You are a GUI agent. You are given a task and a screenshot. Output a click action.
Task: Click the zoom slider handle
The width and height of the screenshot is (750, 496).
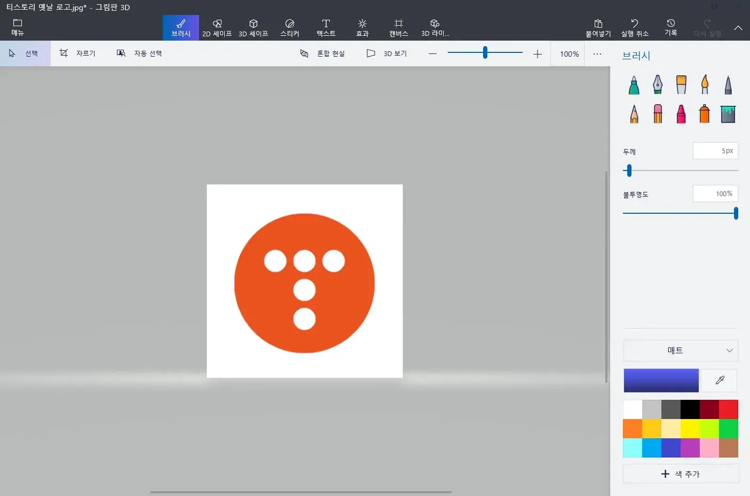(485, 52)
